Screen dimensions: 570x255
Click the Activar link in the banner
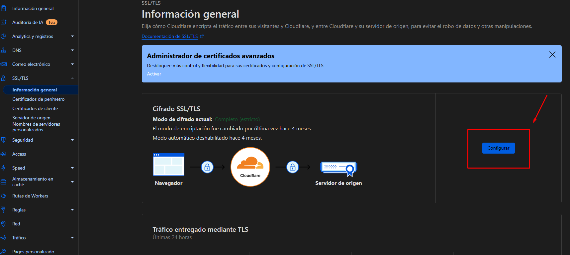coord(154,74)
